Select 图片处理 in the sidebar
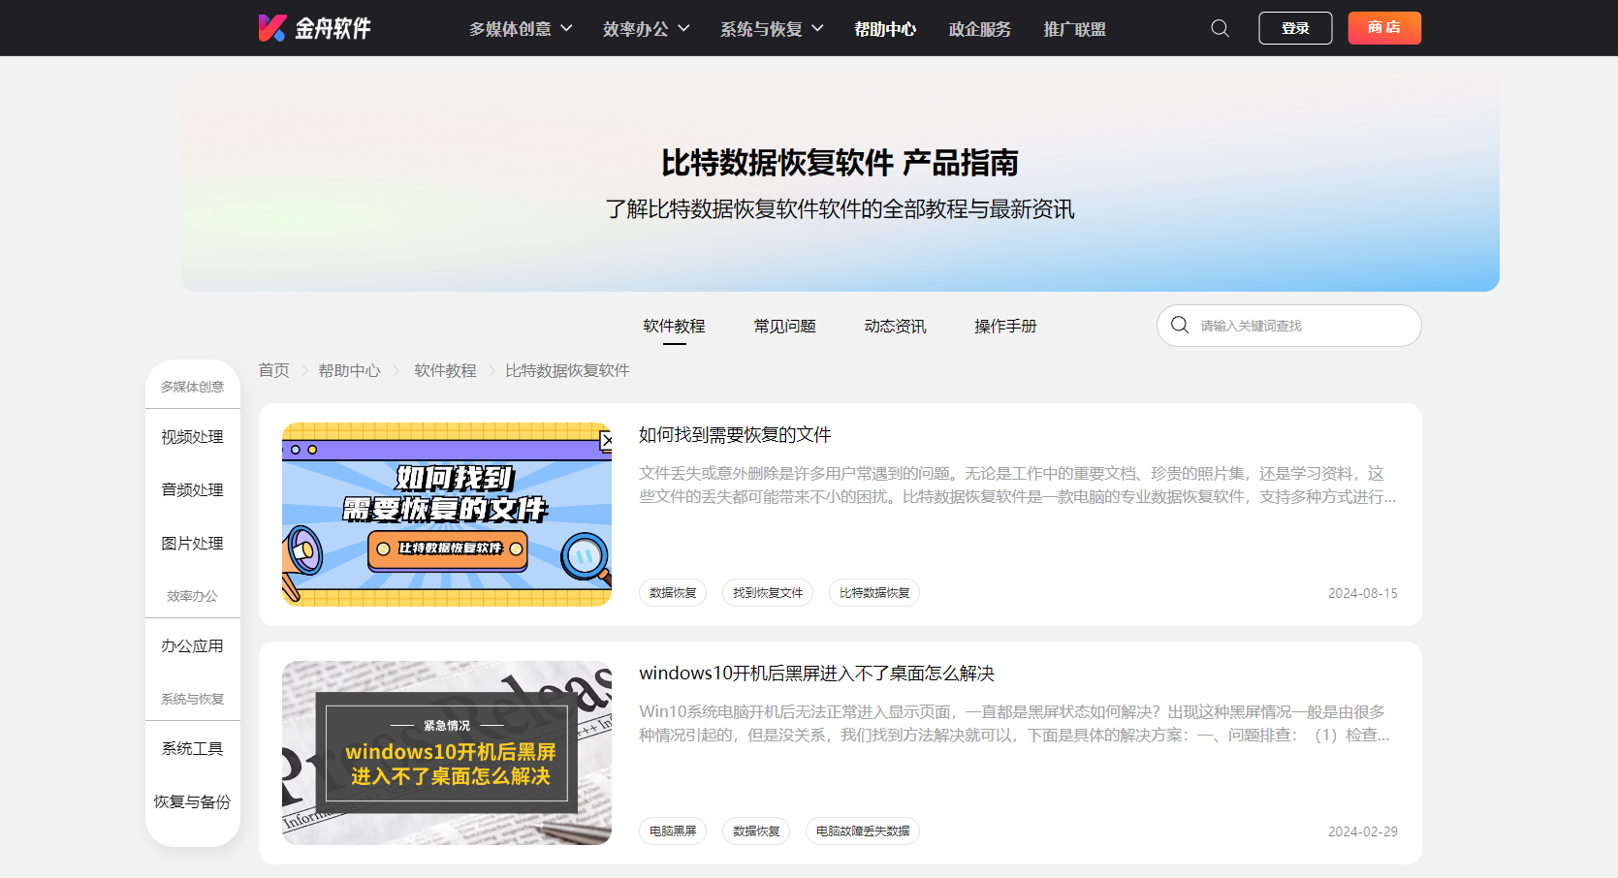 coord(192,544)
